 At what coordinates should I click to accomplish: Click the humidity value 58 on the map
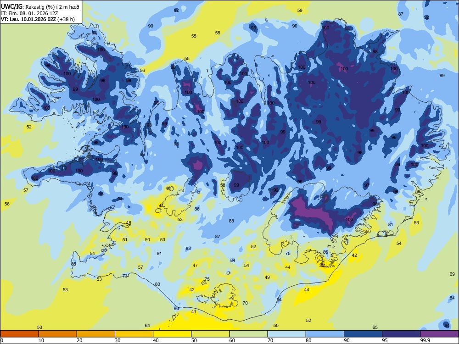pyautogui.click(x=223, y=185)
